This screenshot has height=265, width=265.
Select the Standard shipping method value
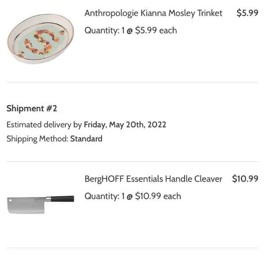point(86,139)
